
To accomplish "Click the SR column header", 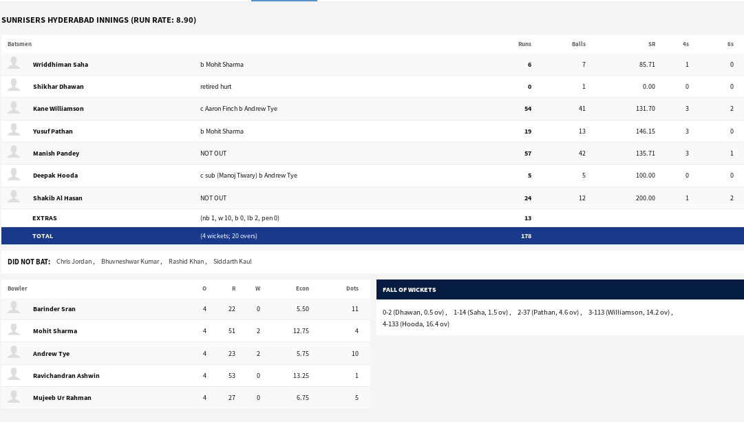I will (x=652, y=44).
